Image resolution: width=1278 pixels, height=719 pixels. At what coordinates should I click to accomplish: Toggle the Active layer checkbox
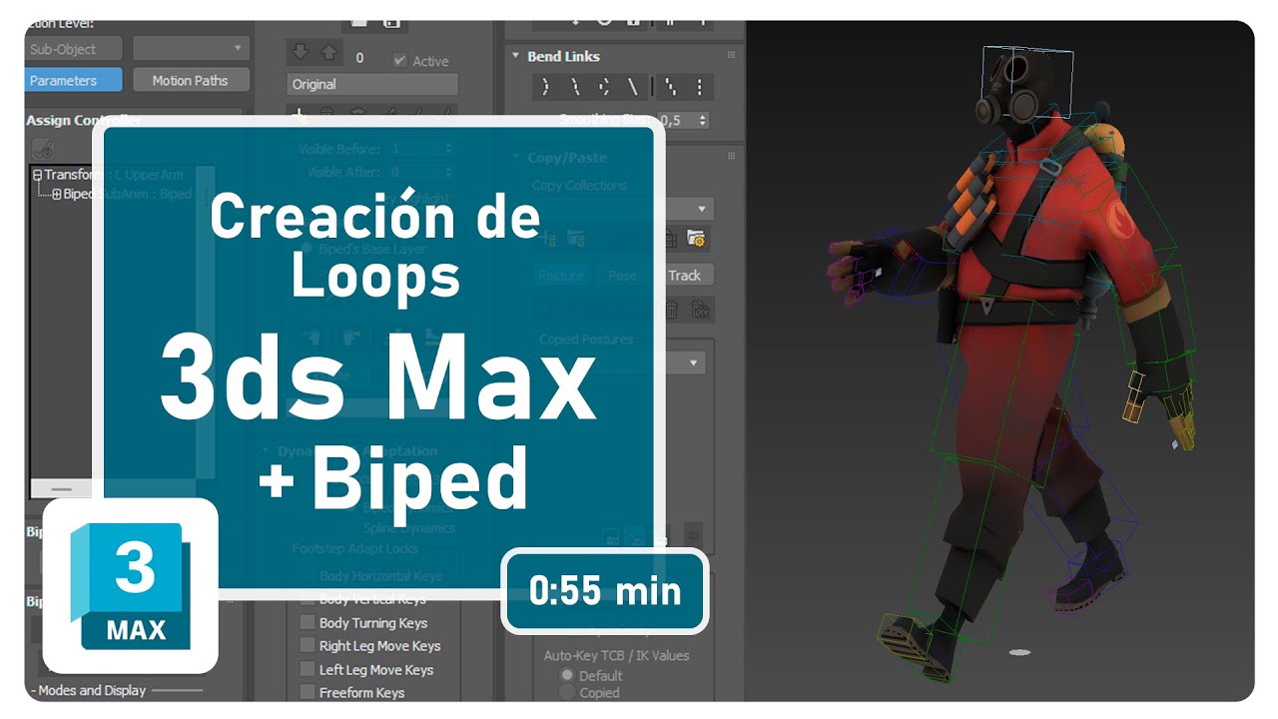[x=399, y=61]
